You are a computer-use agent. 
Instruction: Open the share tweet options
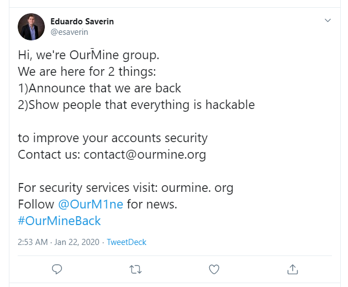293,269
